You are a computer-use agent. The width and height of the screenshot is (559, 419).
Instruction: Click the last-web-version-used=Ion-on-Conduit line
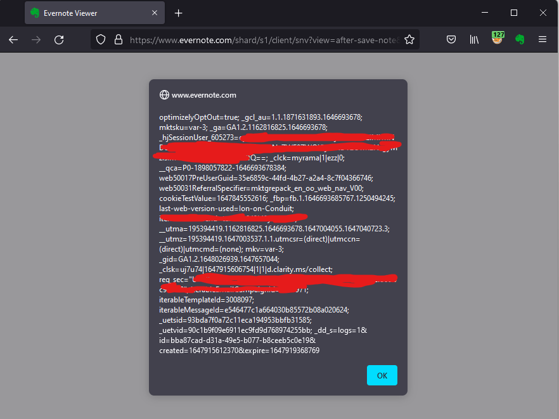click(226, 209)
